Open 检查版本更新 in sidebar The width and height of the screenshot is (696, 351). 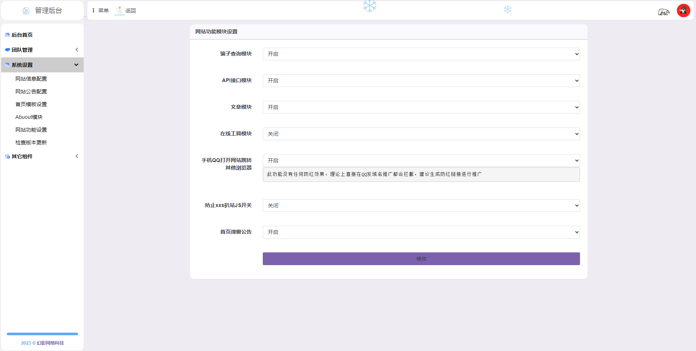point(31,142)
